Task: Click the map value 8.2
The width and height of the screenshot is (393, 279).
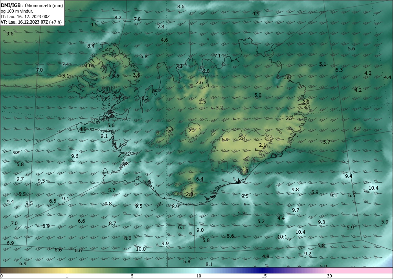Action: click(x=118, y=18)
